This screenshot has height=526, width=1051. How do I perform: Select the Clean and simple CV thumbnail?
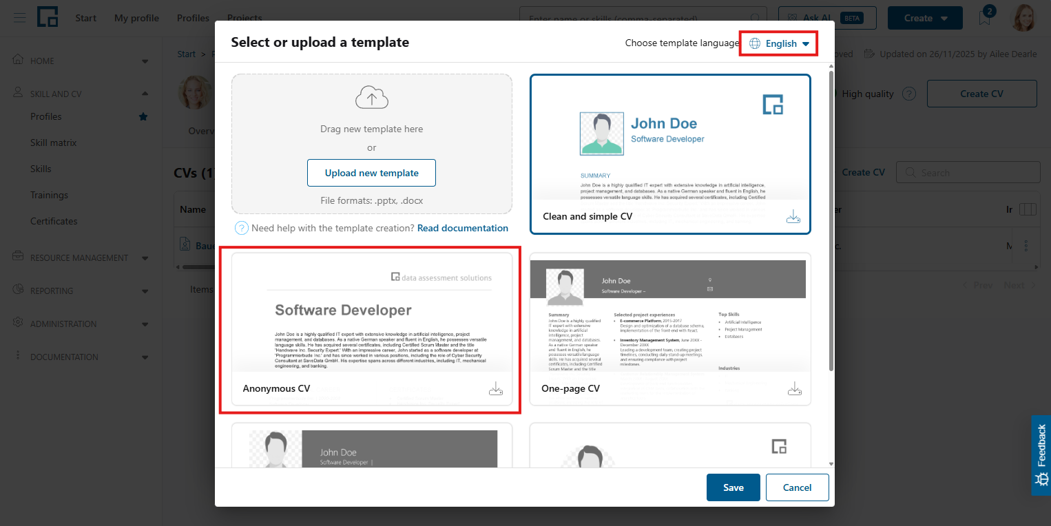click(670, 154)
